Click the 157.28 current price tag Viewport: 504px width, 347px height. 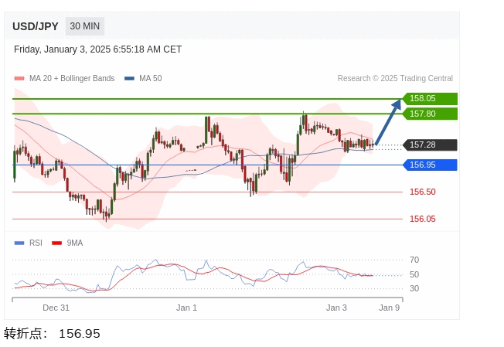(x=430, y=145)
